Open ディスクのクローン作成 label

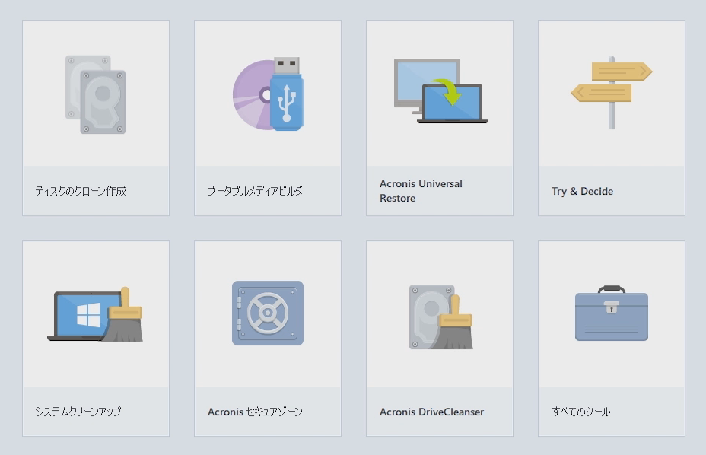(x=81, y=191)
